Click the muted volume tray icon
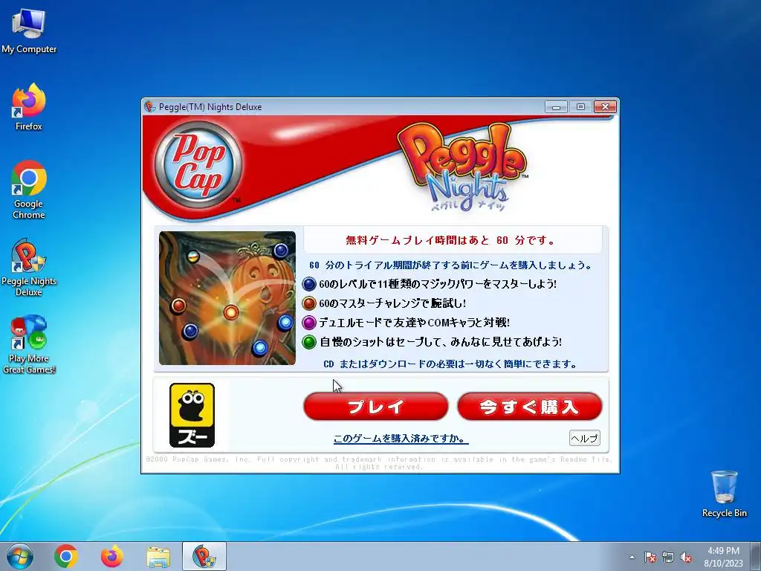 [x=686, y=557]
